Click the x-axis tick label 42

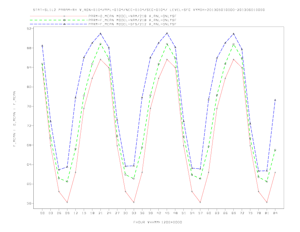click(159, 213)
